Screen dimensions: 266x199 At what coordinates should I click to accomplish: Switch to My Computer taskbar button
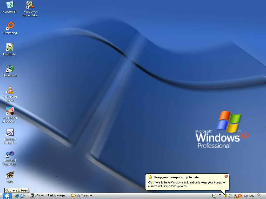[82, 196]
